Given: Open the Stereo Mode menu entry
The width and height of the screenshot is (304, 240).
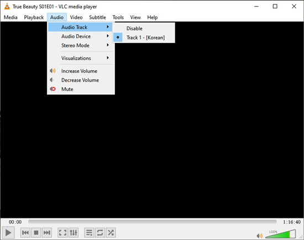Looking at the screenshot, I should 80,45.
